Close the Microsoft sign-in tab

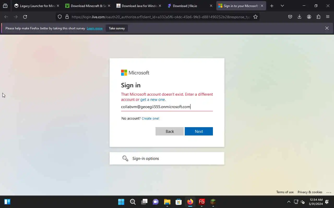[262, 6]
